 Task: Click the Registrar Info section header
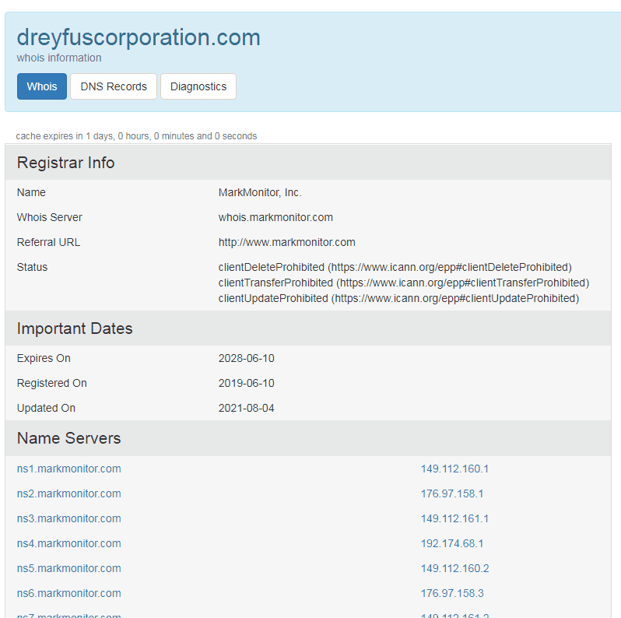pos(66,163)
